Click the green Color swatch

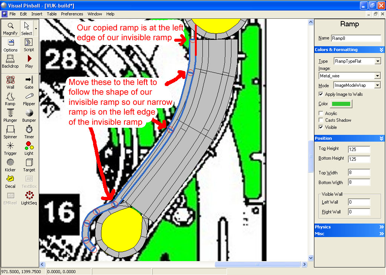pyautogui.click(x=341, y=104)
